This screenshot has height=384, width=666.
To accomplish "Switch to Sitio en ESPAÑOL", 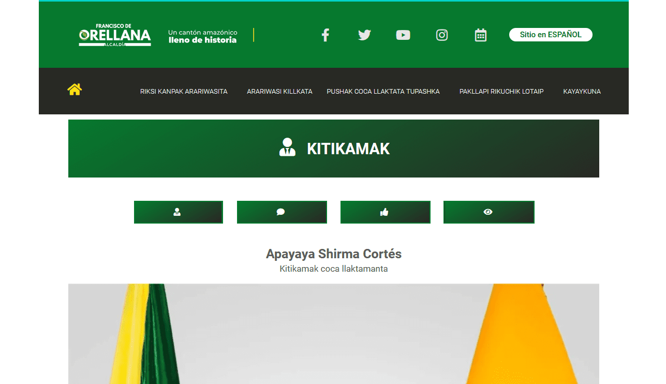I will [x=551, y=35].
